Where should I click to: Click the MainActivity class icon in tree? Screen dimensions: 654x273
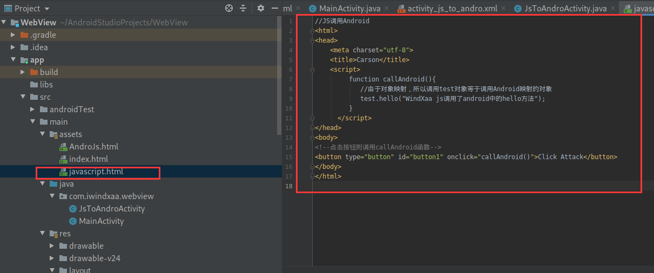tap(73, 221)
